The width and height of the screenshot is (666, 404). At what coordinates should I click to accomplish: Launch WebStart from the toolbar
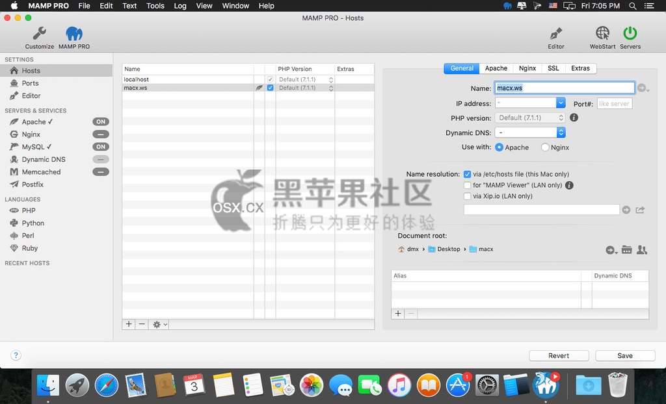point(602,34)
